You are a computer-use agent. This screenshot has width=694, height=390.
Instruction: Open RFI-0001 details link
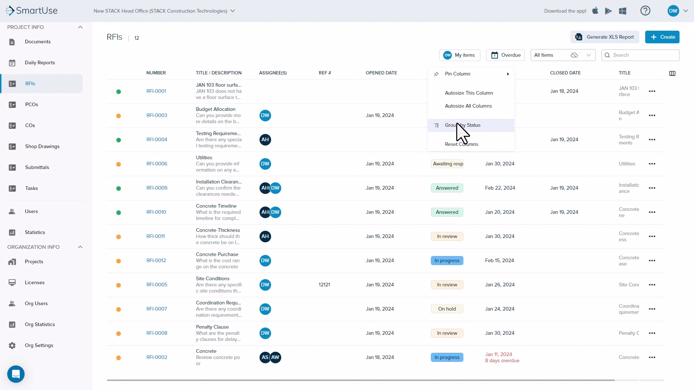[156, 91]
